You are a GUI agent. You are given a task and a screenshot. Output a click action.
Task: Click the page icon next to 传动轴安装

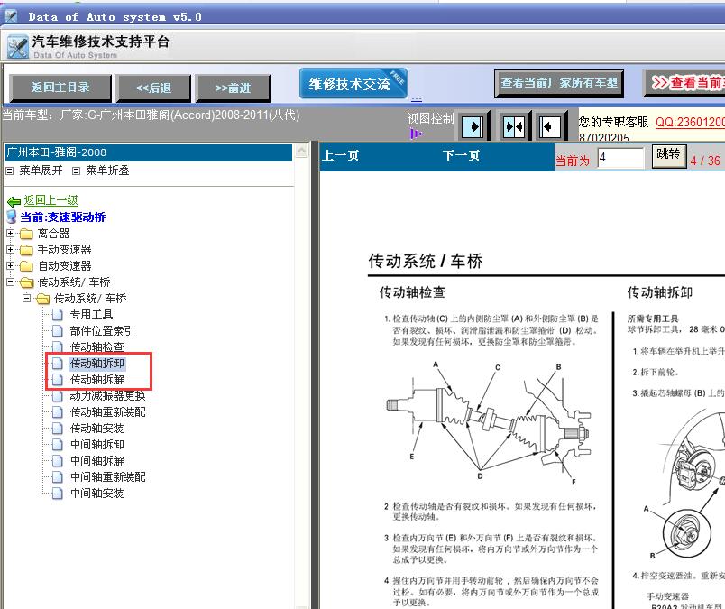pyautogui.click(x=58, y=428)
